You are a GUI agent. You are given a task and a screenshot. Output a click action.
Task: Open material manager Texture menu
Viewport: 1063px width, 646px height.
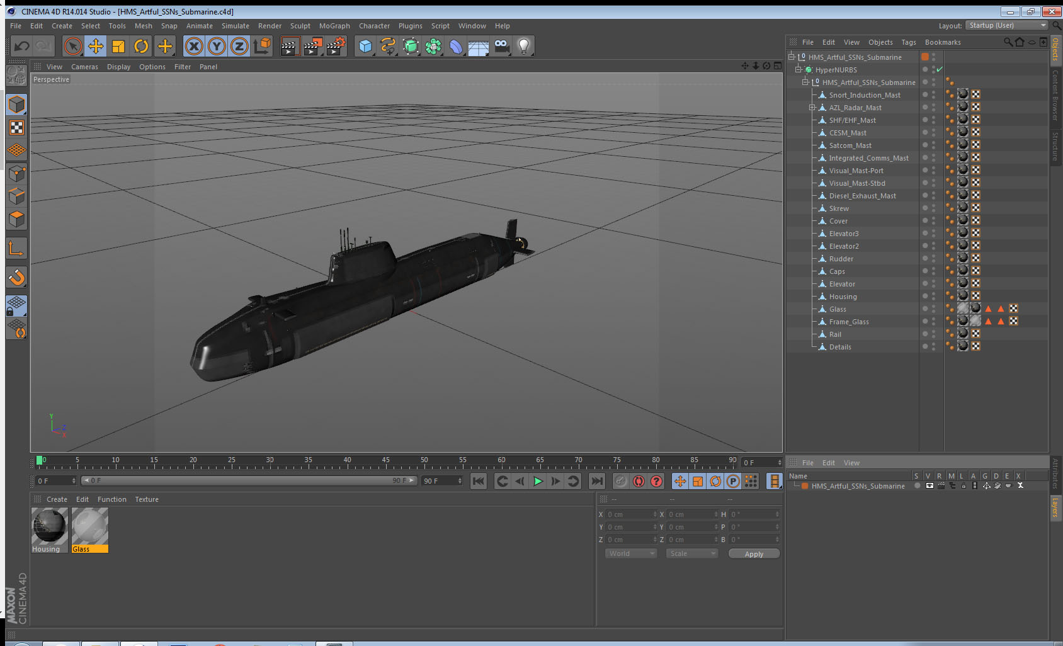(147, 499)
